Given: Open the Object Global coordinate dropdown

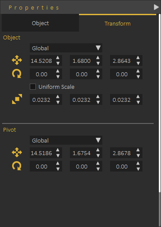Looking at the screenshot, I should (66, 48).
